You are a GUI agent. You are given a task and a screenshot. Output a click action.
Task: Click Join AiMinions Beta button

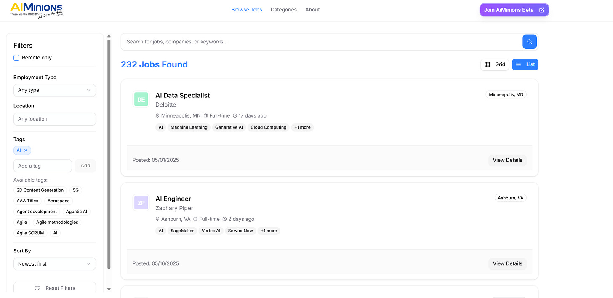514,10
